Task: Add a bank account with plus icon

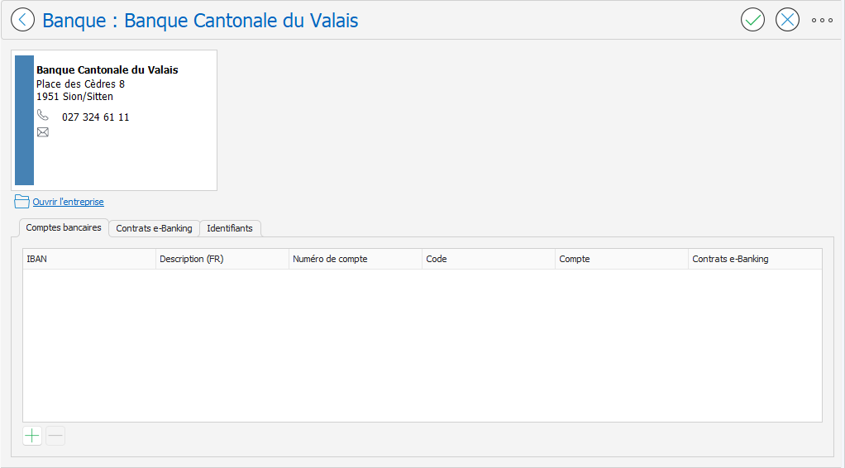Action: (x=31, y=436)
